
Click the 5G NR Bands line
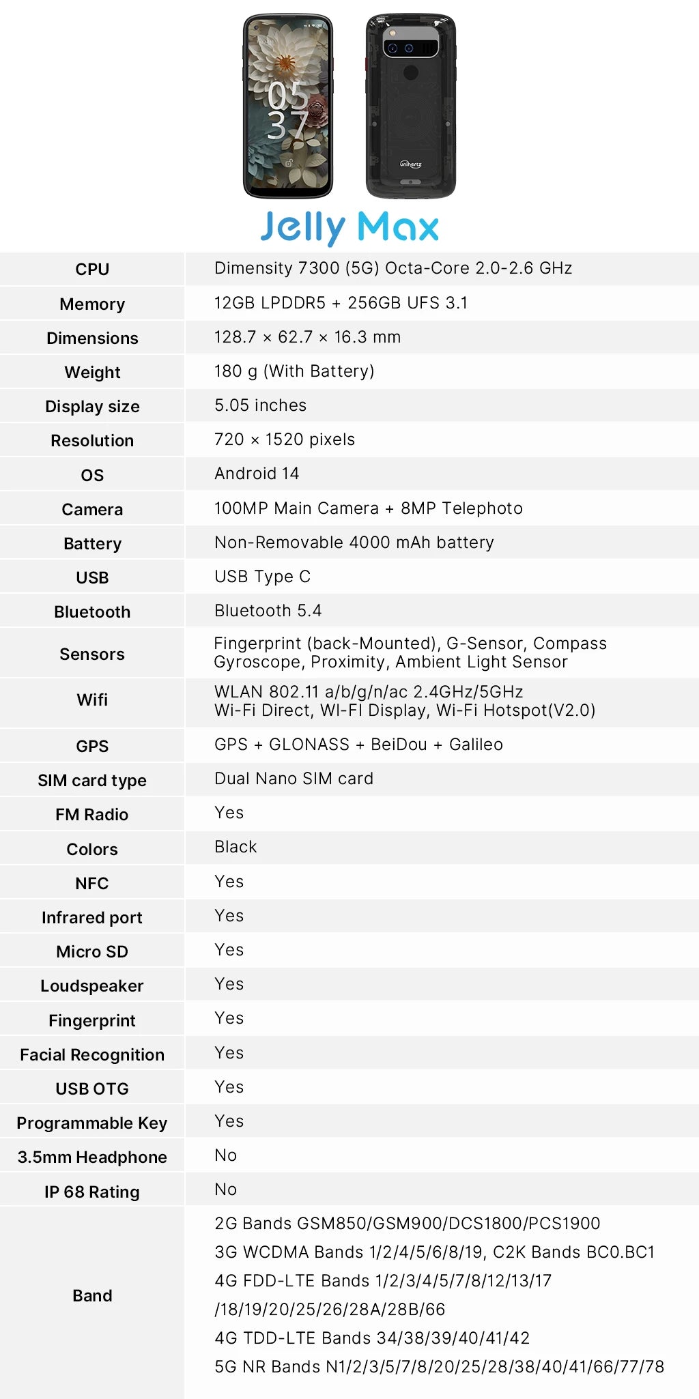(439, 1367)
